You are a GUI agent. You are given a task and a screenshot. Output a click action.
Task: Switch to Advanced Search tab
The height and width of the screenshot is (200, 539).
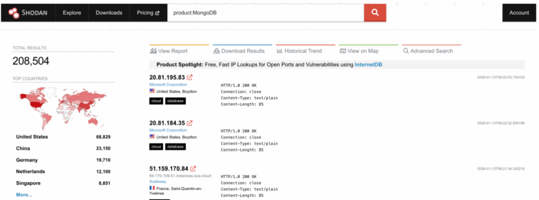tap(432, 51)
